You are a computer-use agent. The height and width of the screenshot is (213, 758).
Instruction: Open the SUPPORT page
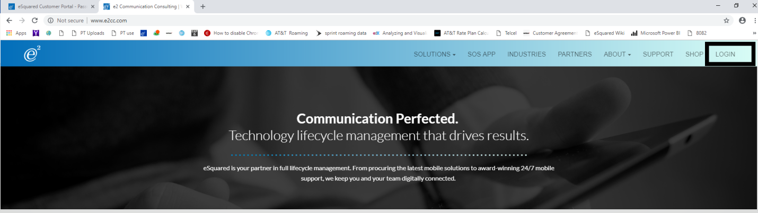[x=658, y=54]
